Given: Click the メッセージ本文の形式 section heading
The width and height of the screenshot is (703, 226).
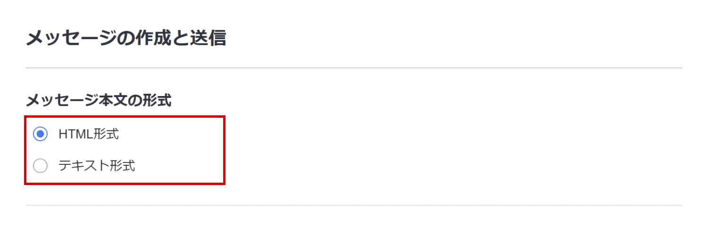Looking at the screenshot, I should (x=98, y=100).
